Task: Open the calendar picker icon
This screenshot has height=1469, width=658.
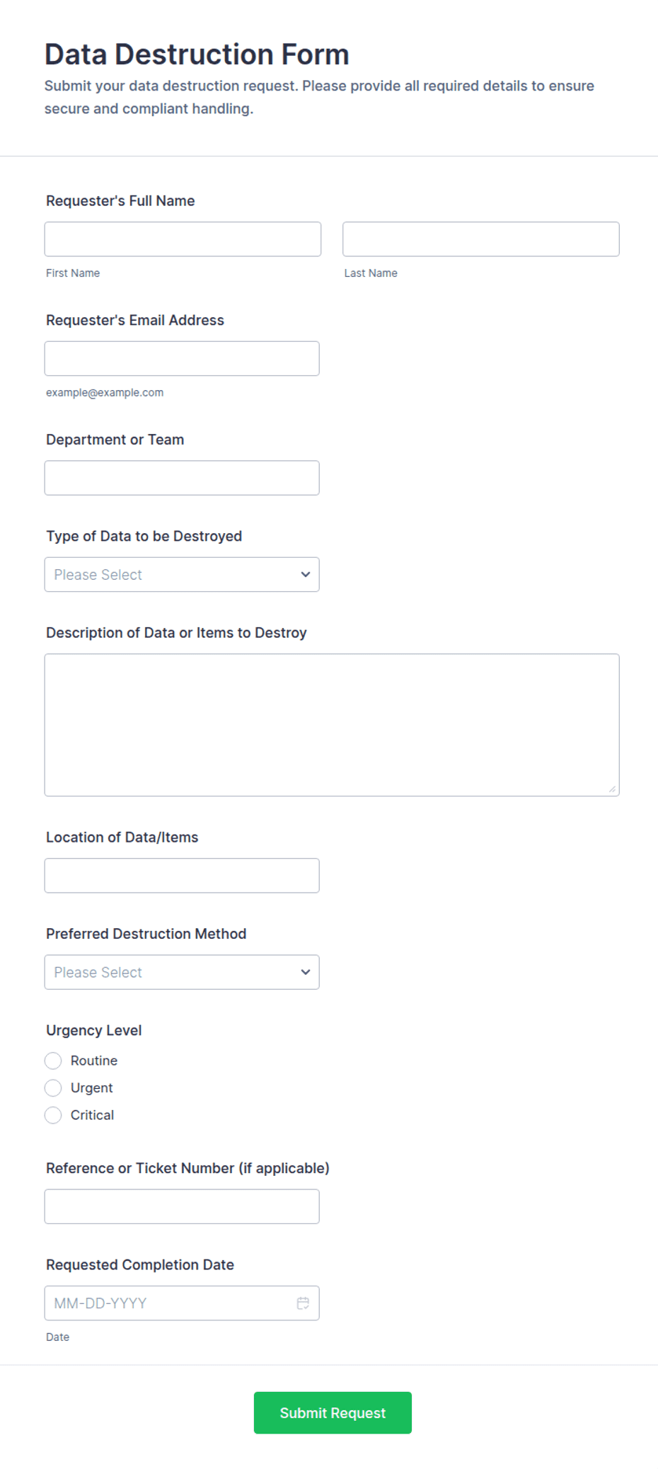Action: click(303, 1303)
